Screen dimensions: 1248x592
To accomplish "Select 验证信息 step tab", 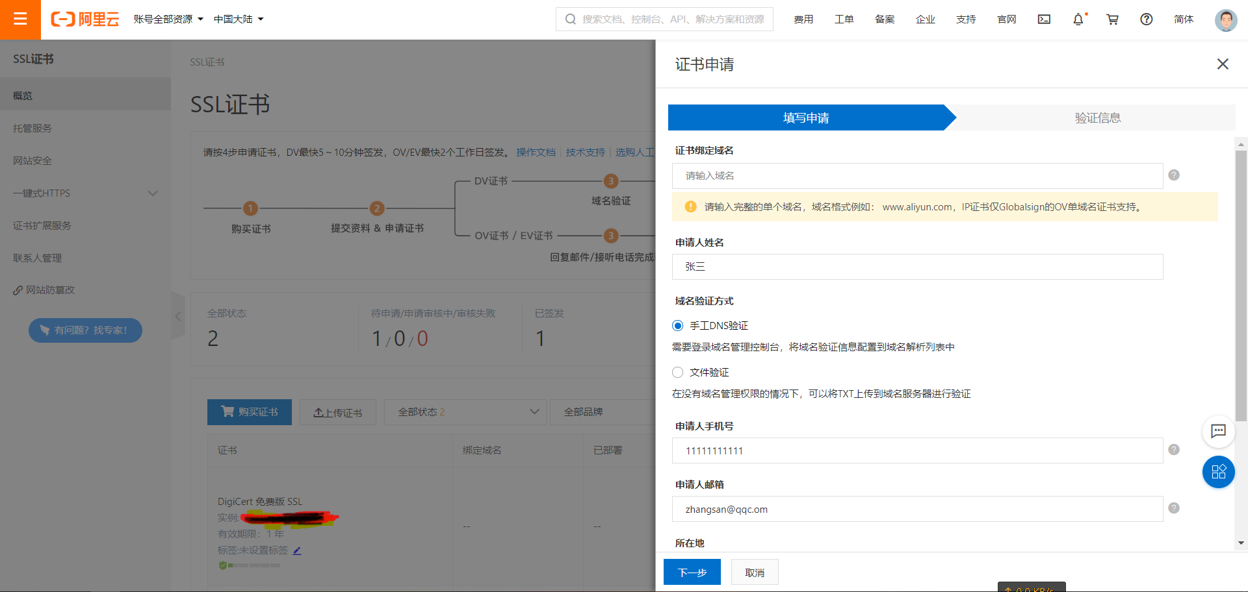I will (1098, 117).
